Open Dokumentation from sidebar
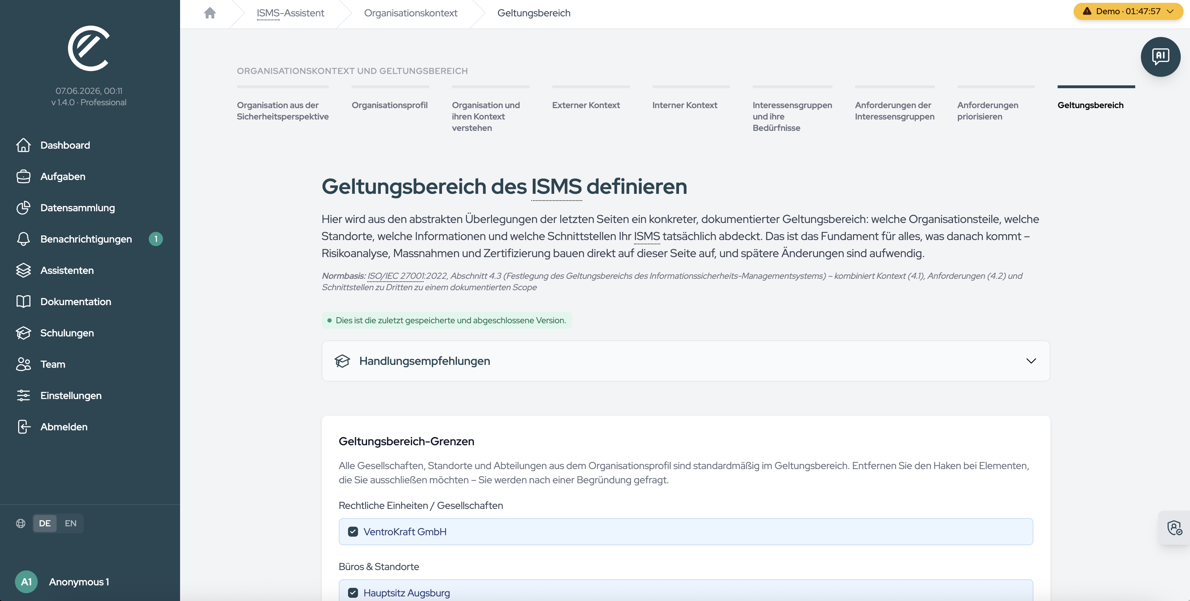Viewport: 1190px width, 601px height. coord(76,302)
